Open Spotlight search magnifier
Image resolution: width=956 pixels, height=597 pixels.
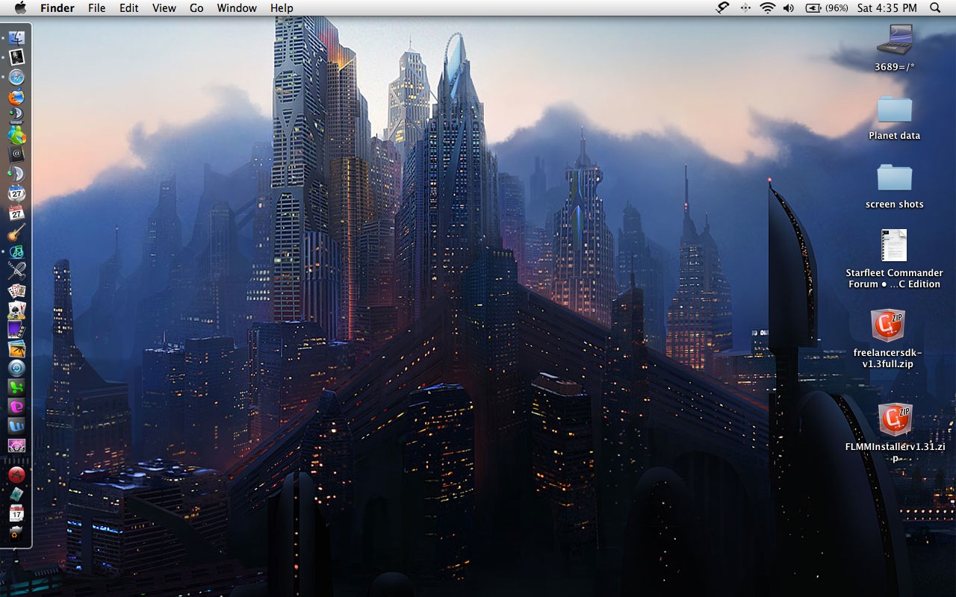pos(935,8)
